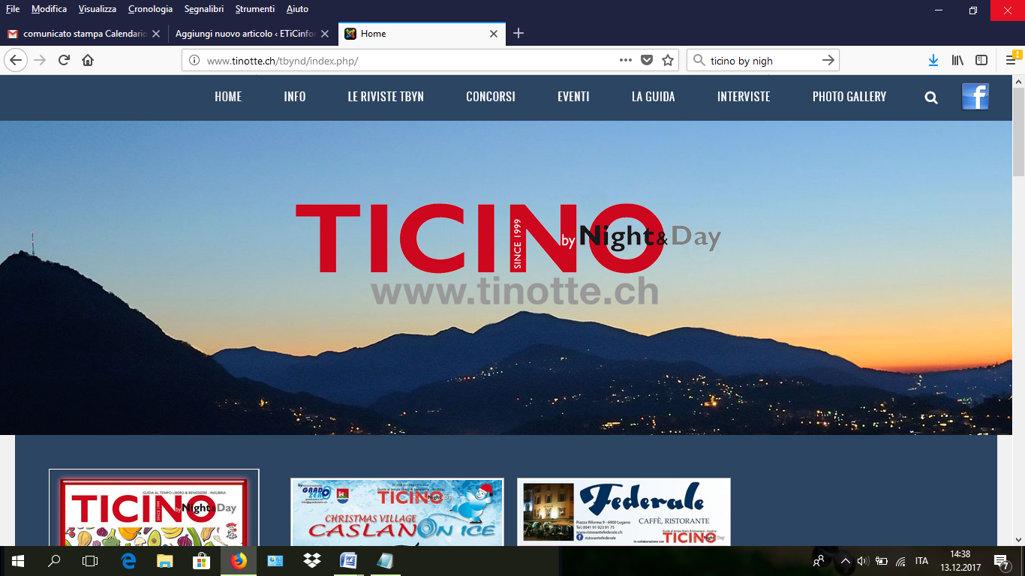Viewport: 1025px width, 576px height.
Task: Save page to Pocket icon
Action: [x=647, y=60]
